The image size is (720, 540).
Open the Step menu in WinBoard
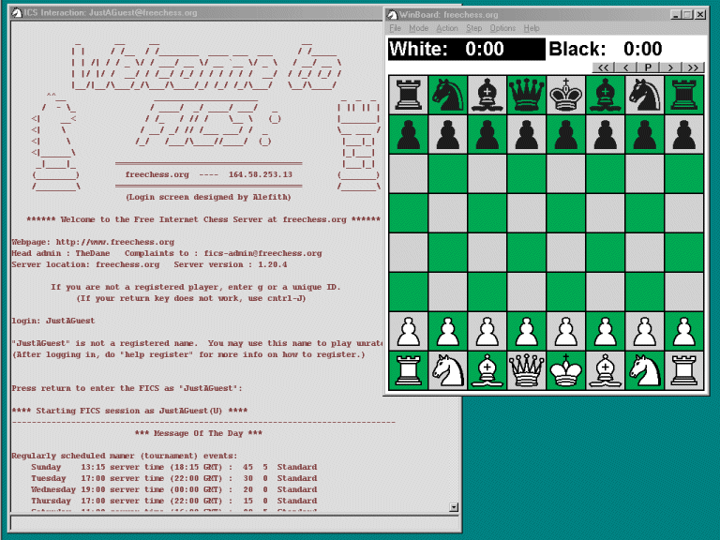coord(473,28)
